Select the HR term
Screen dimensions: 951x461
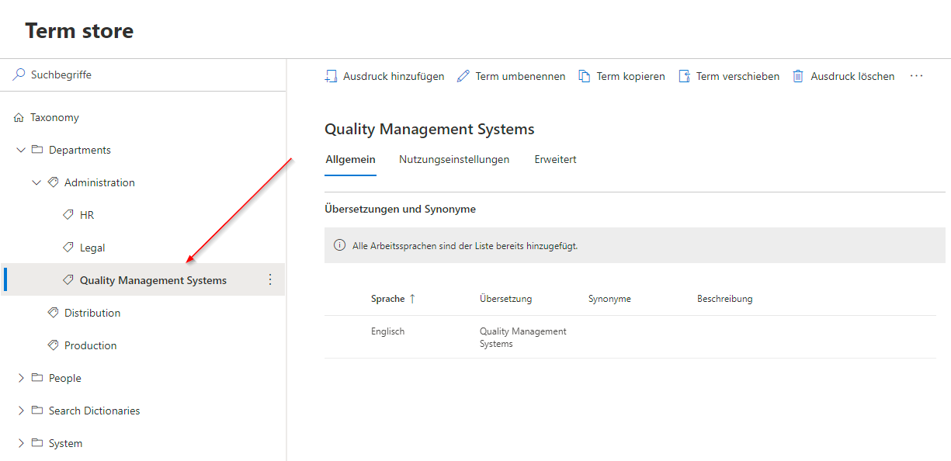pos(87,215)
